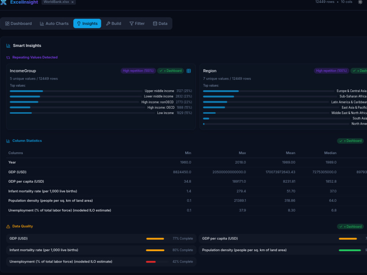
Task: Click '77% Complete' label
Action: pos(183,239)
